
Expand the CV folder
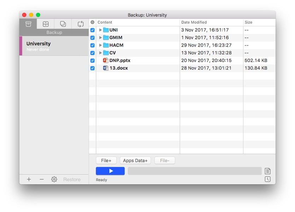coord(100,53)
